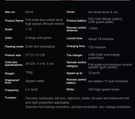The image size is (135, 119).
Task: Click the Scale value 1:16
Action: click(x=29, y=29)
